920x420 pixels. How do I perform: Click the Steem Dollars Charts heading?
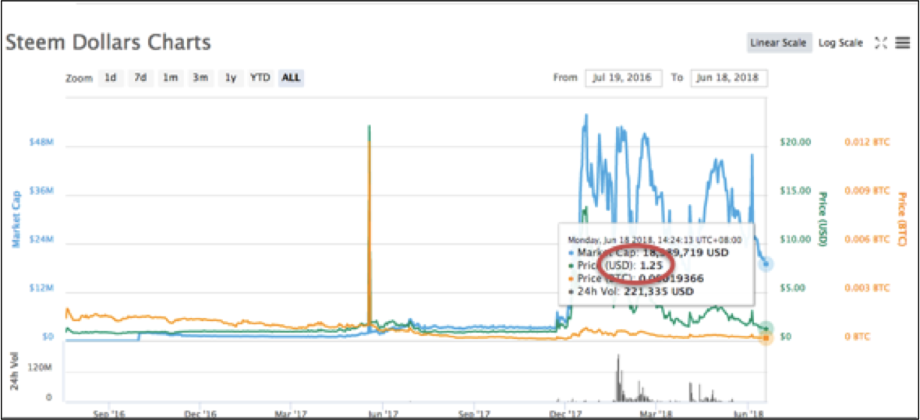click(108, 43)
